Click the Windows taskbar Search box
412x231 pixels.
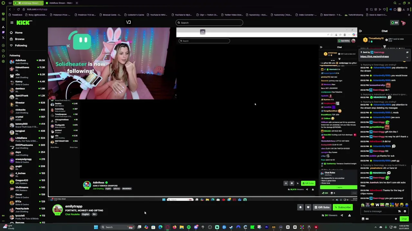click(117, 227)
